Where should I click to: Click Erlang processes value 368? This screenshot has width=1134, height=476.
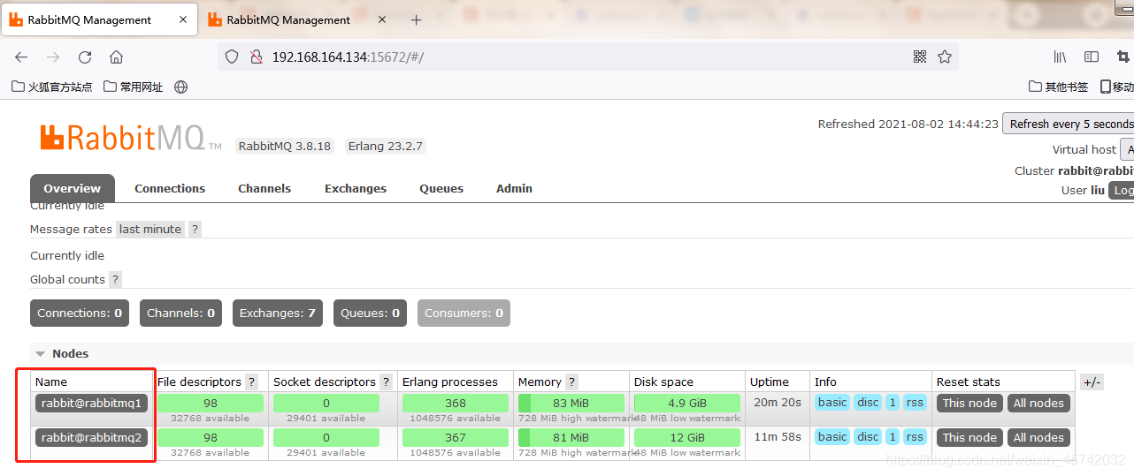[456, 403]
